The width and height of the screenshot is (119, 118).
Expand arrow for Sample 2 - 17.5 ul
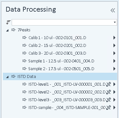click(114, 69)
